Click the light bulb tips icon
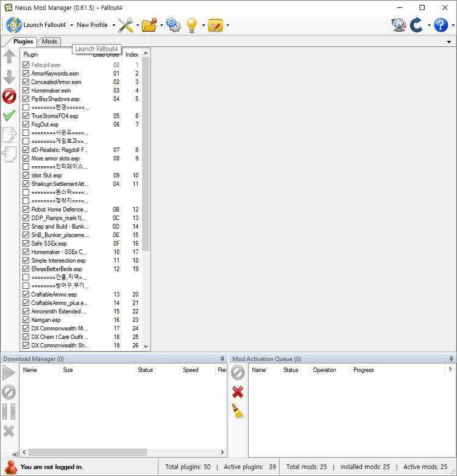 tap(192, 25)
